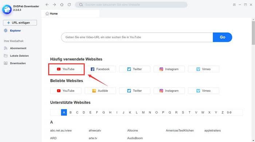This screenshot has height=142, width=255.
Task: Select letter Z in the alphabet filter
Action: (223, 112)
